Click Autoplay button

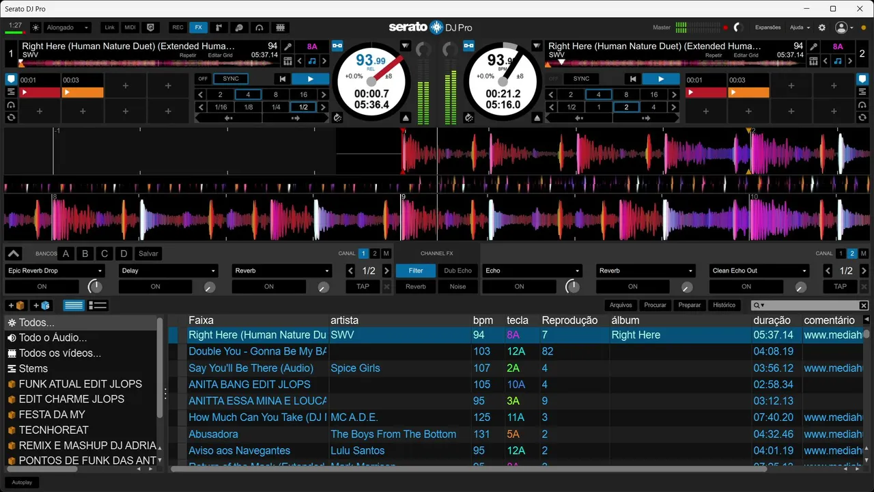[x=21, y=482]
